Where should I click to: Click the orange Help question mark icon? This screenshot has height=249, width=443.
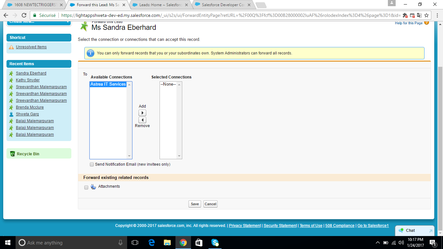[426, 22]
